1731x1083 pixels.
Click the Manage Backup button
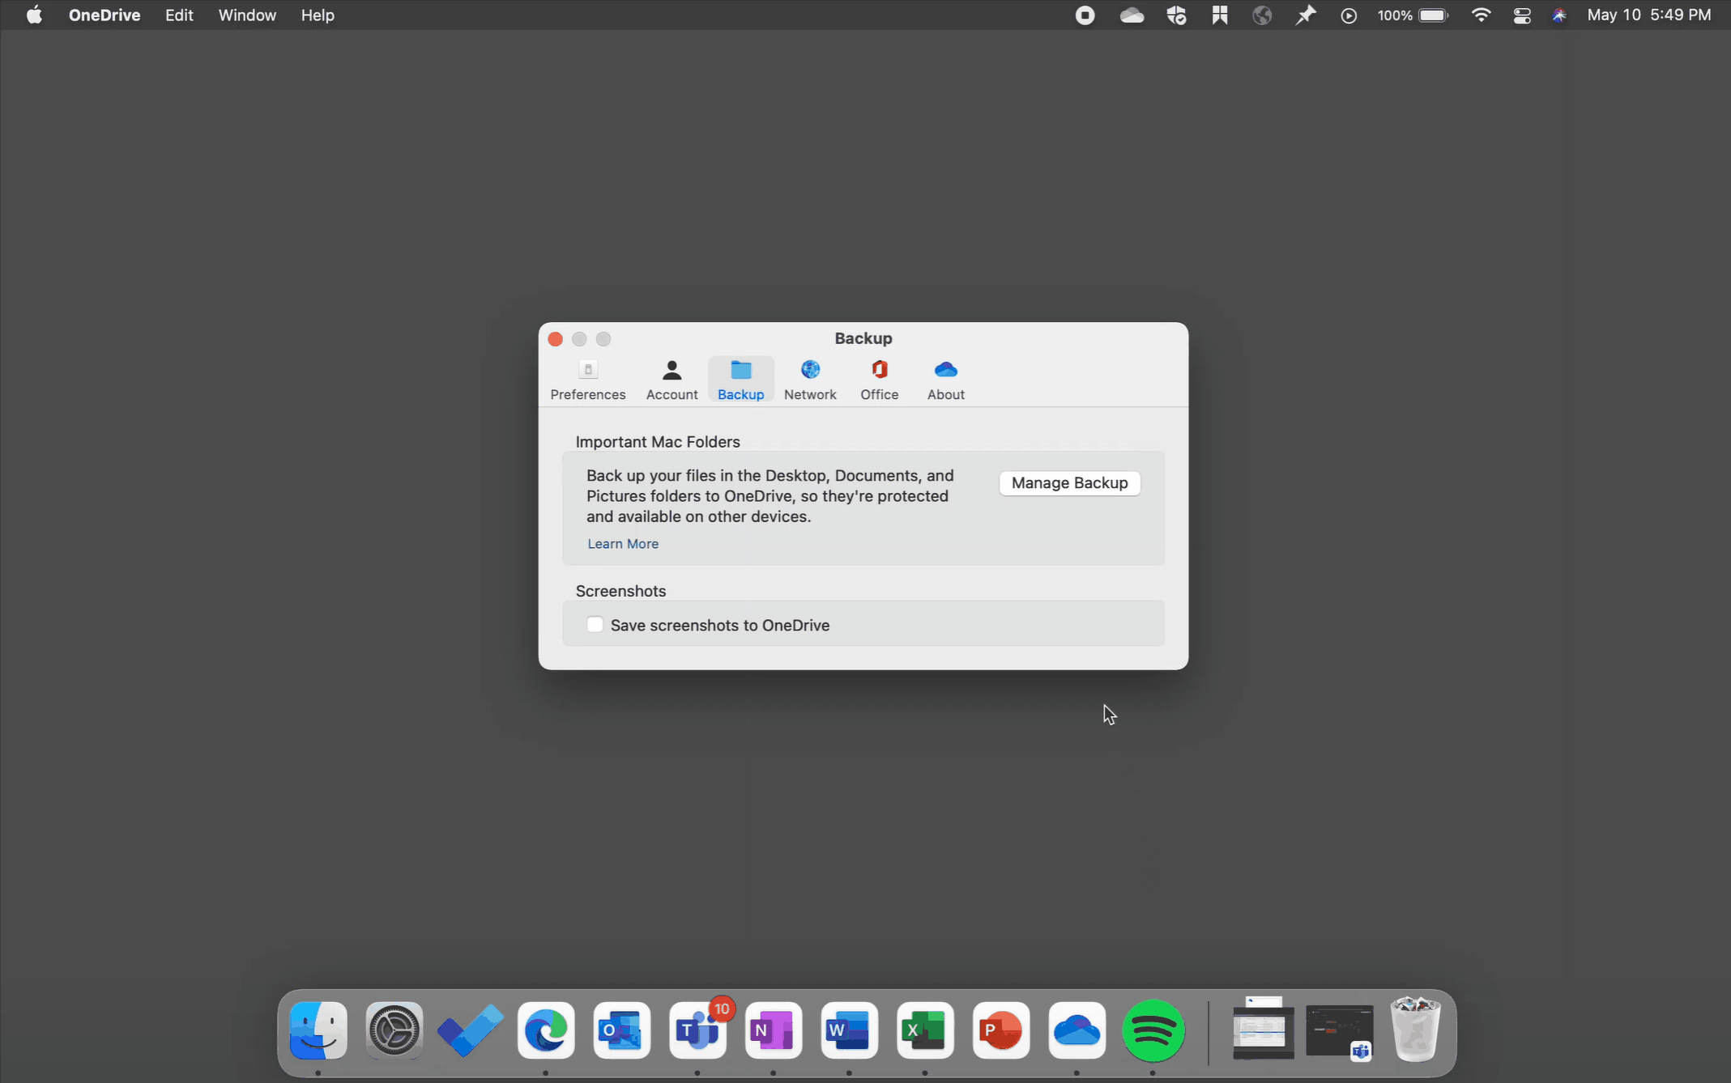click(1069, 482)
